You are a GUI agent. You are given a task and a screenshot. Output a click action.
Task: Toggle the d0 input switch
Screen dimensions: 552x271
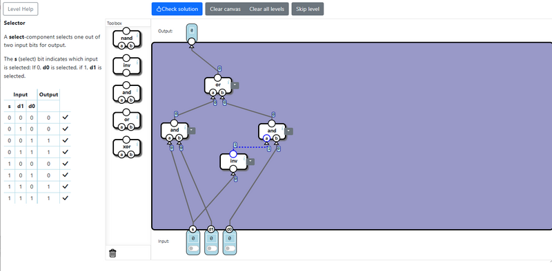[x=230, y=248]
